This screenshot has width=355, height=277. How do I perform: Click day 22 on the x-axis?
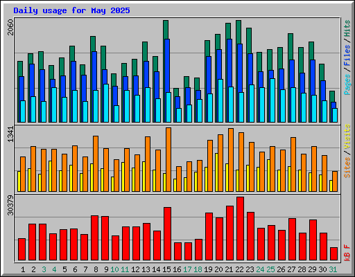tap(239, 269)
